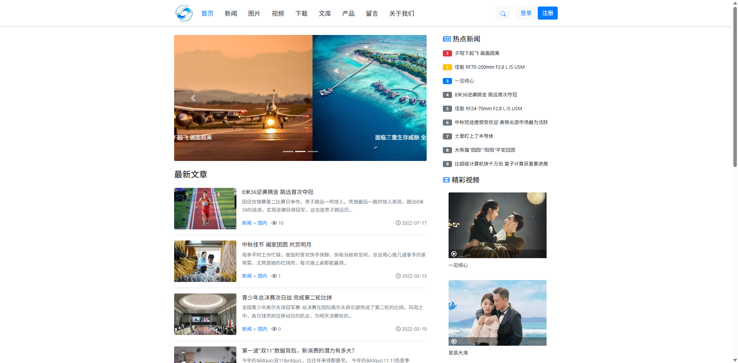The width and height of the screenshot is (738, 363).
Task: Click rank 2 yellow badge in hot news
Action: tap(447, 67)
